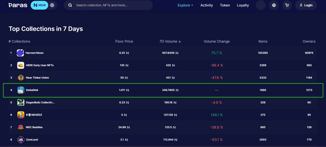Open the DegenBullz Collective avatar

coord(20,102)
